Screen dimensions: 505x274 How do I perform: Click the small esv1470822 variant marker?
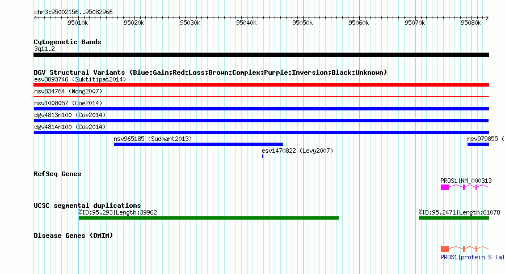263,156
